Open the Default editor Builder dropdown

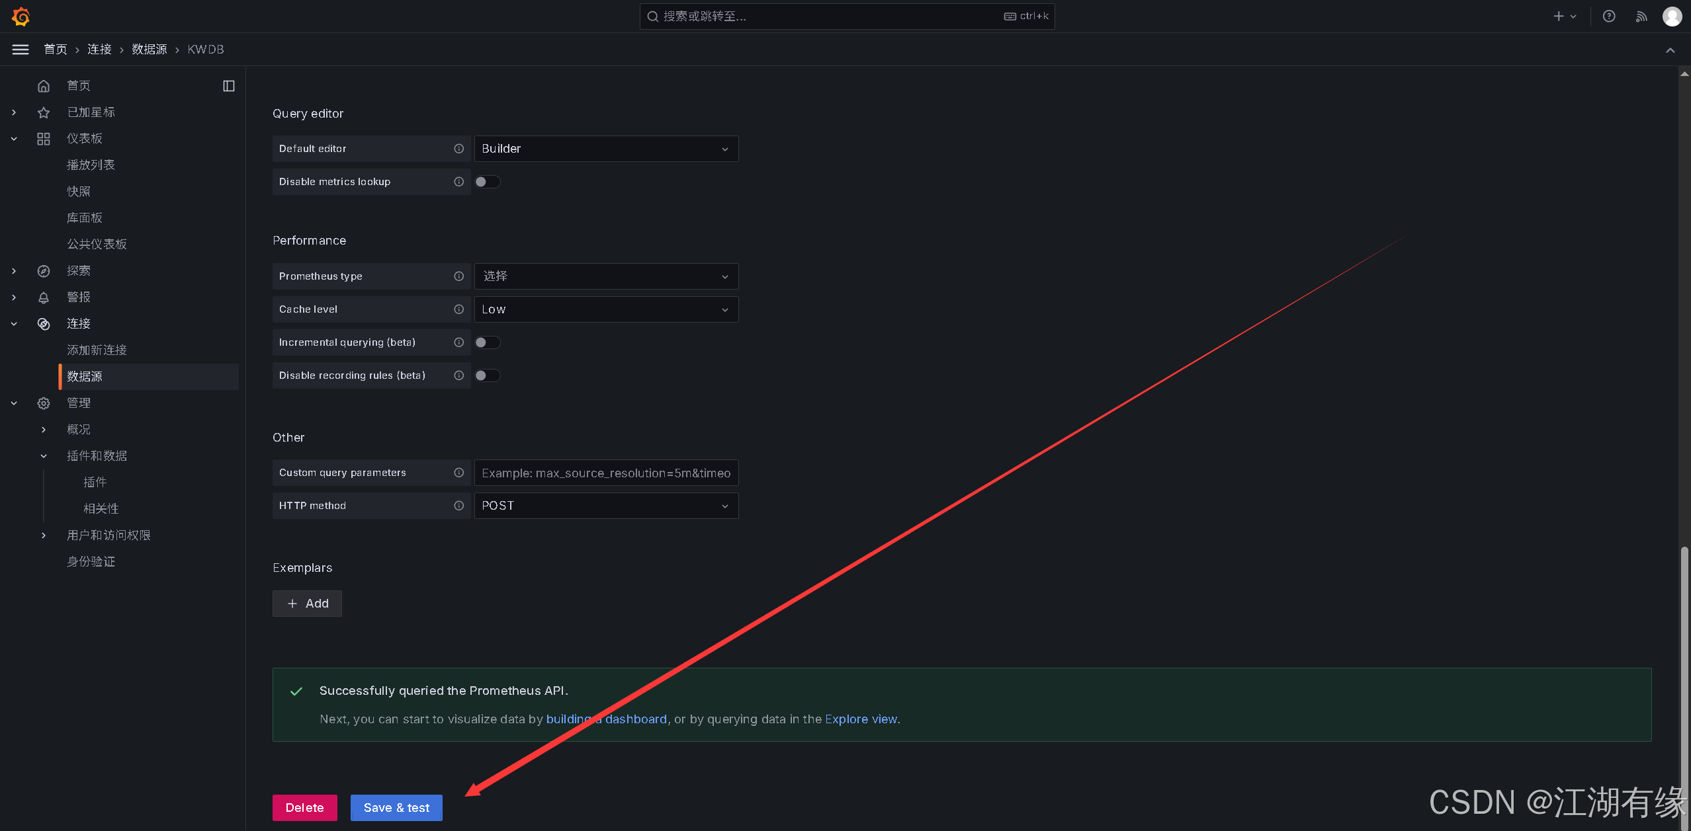607,149
